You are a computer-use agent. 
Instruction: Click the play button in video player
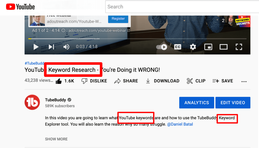pos(36,47)
